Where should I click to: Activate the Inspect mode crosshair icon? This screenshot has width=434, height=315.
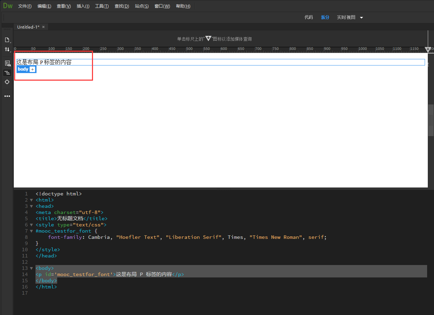tap(7, 82)
